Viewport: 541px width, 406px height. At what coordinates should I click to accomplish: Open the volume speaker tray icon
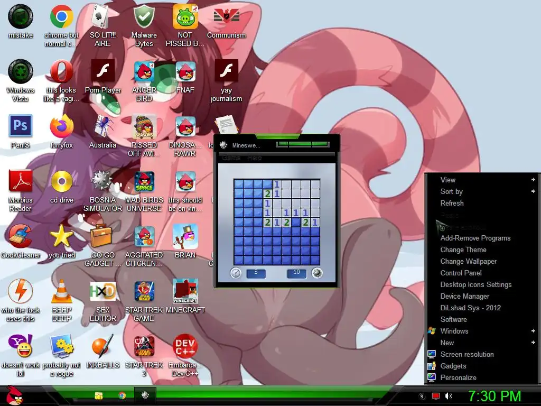[x=449, y=396]
